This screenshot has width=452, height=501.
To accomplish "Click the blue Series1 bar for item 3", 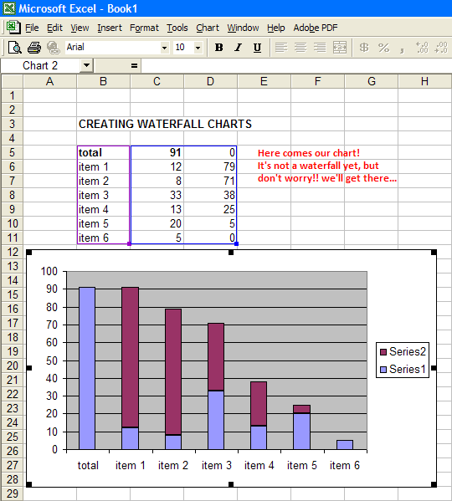I will [x=216, y=420].
